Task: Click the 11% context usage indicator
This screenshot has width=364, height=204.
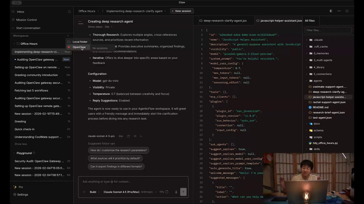Action: 164,192
